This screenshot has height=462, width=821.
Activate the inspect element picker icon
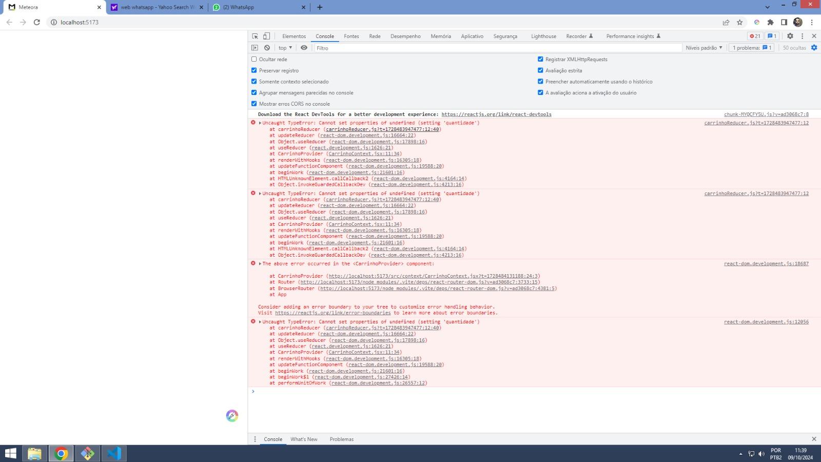[255, 36]
